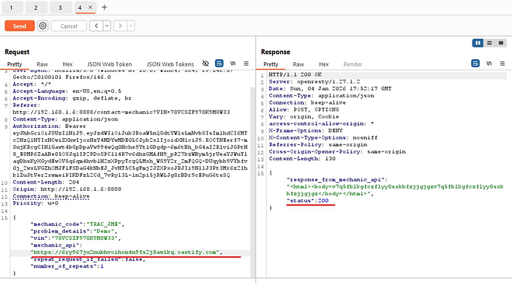Click the HTTP/1.1 200 OK line

point(295,75)
